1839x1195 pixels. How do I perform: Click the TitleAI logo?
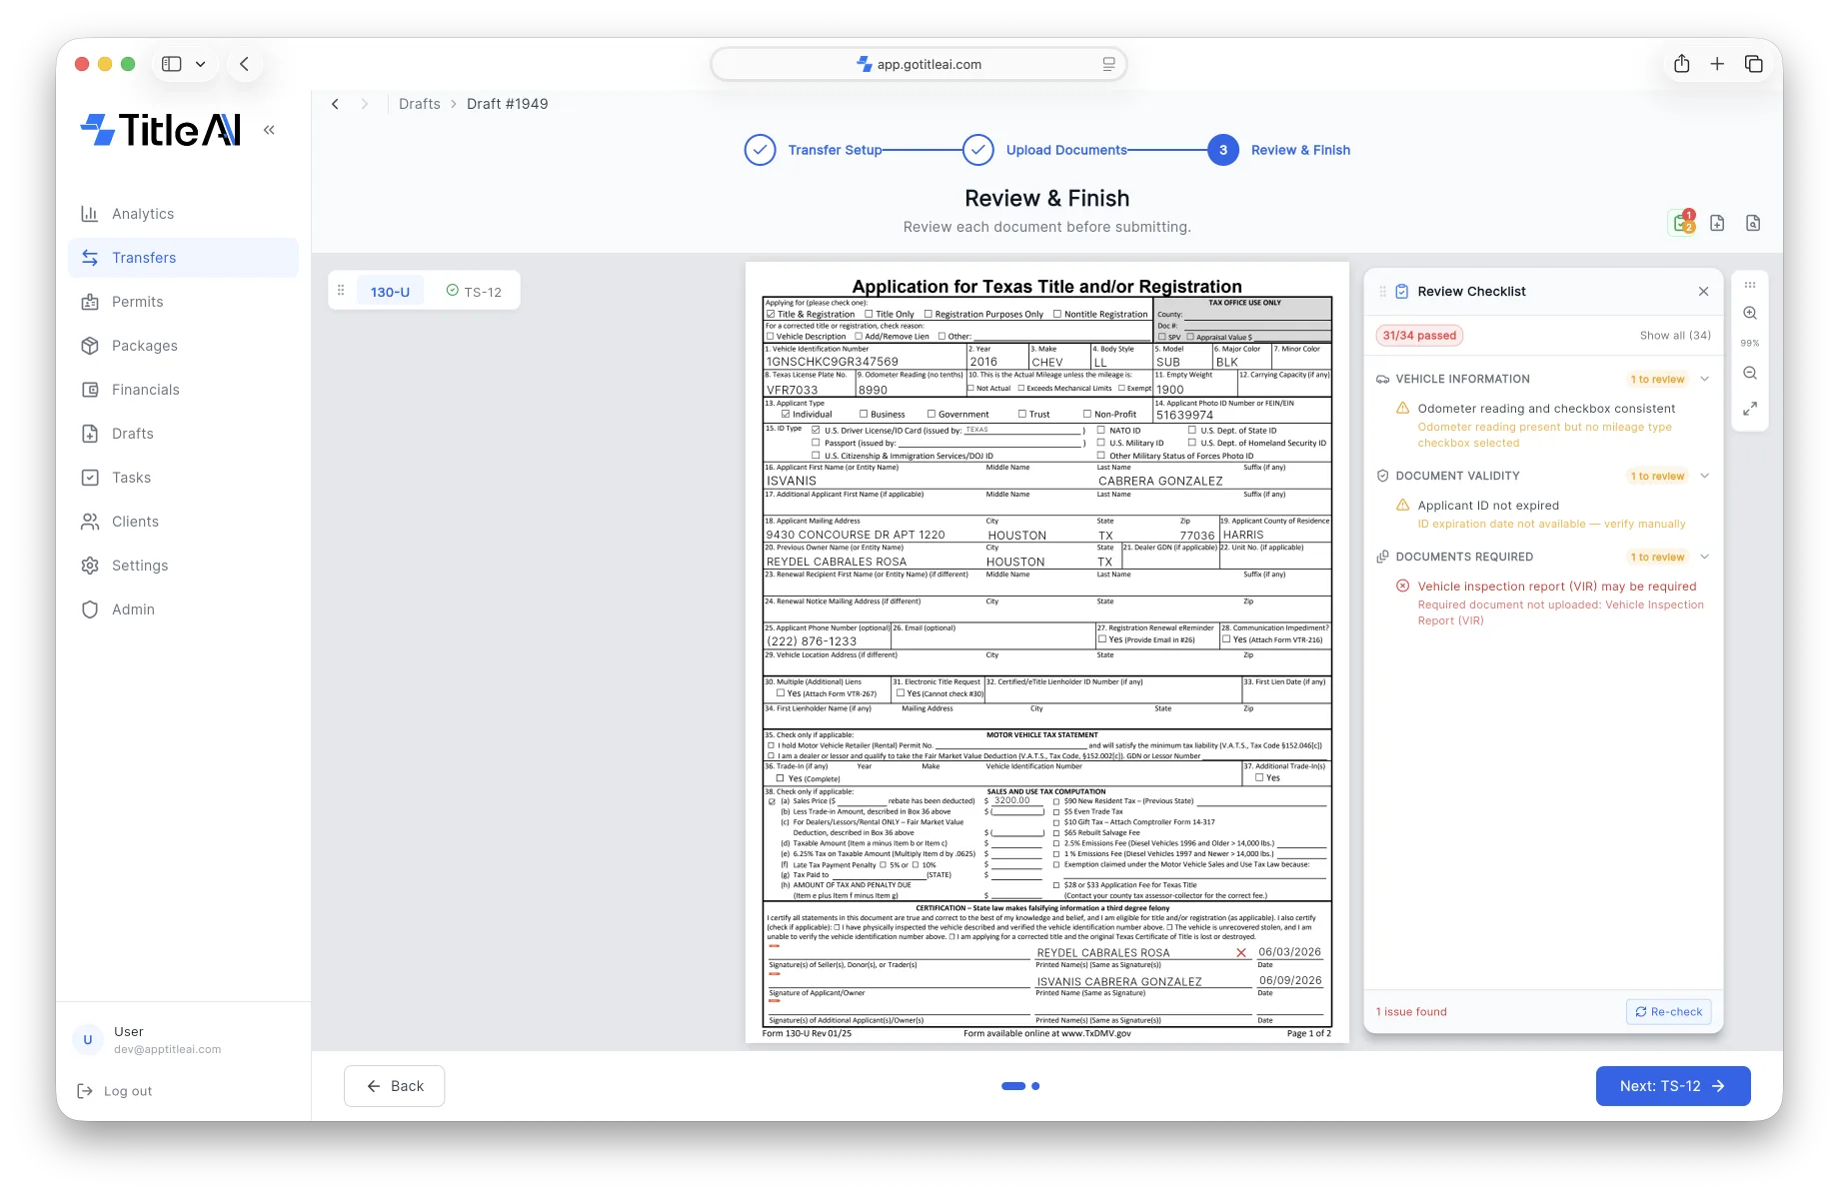coord(161,130)
